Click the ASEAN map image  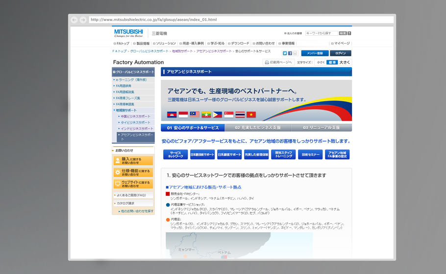(x=239, y=245)
